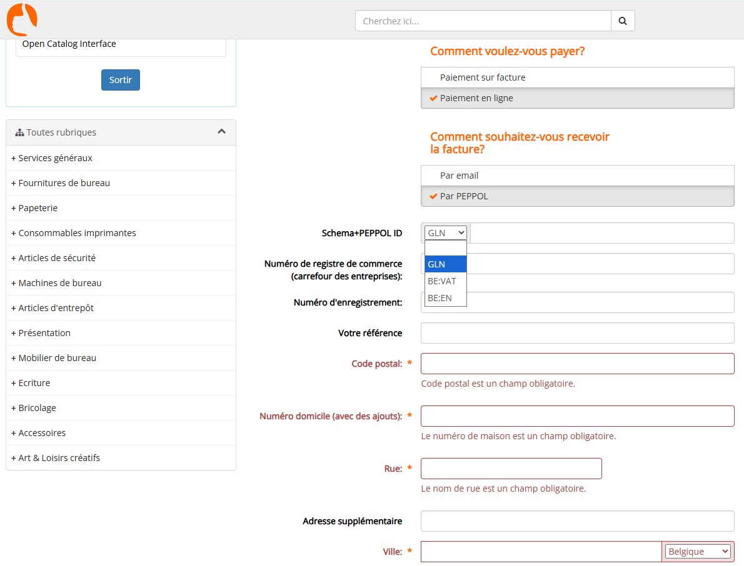744x566 pixels.
Task: Click the magnifying glass search button
Action: click(x=623, y=21)
